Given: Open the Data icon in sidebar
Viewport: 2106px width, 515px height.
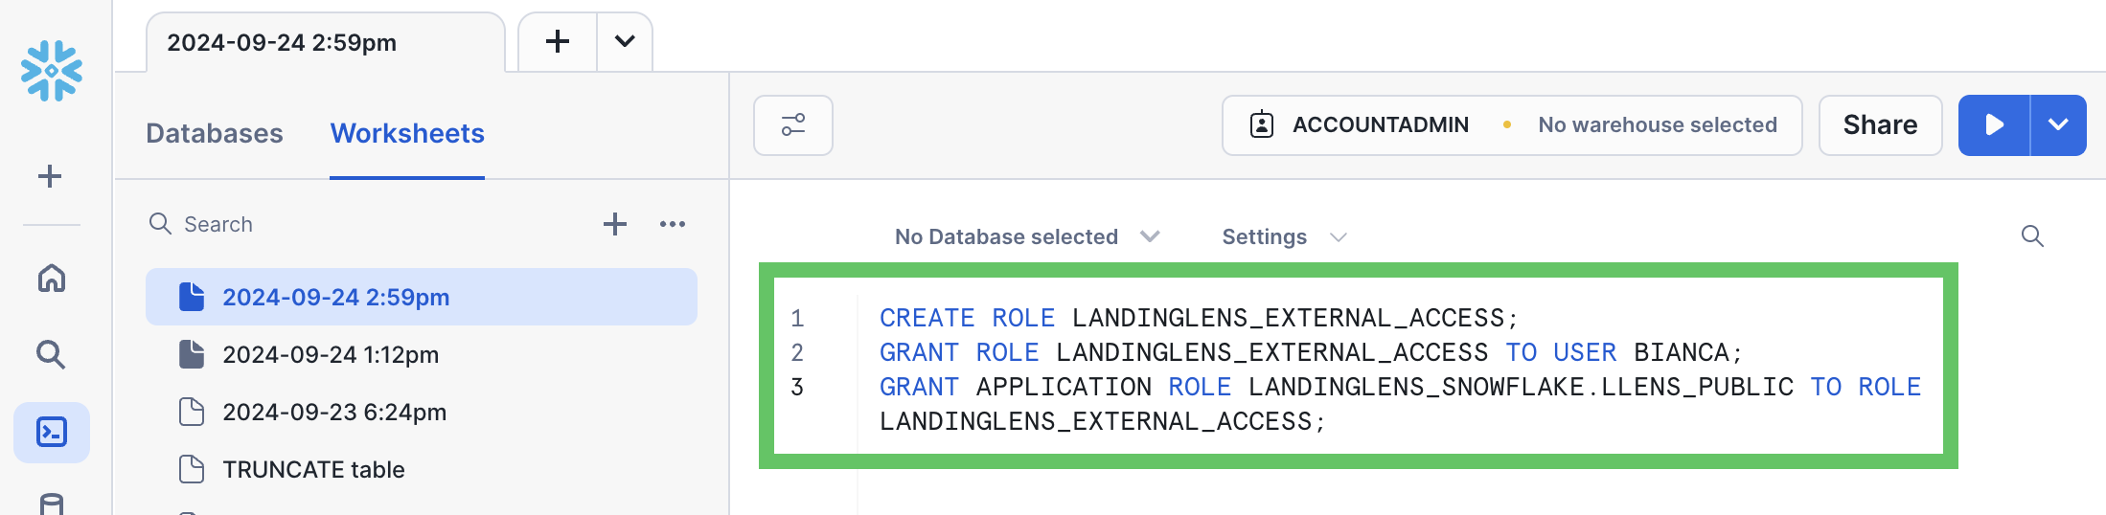Looking at the screenshot, I should (52, 504).
